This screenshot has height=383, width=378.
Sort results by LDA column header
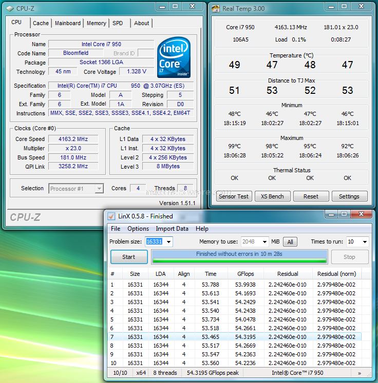pyautogui.click(x=161, y=274)
